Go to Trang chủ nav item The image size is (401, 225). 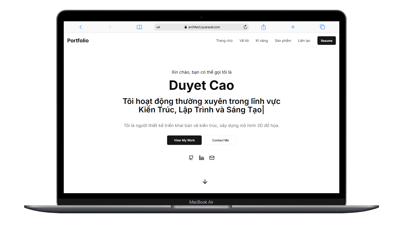(x=224, y=41)
